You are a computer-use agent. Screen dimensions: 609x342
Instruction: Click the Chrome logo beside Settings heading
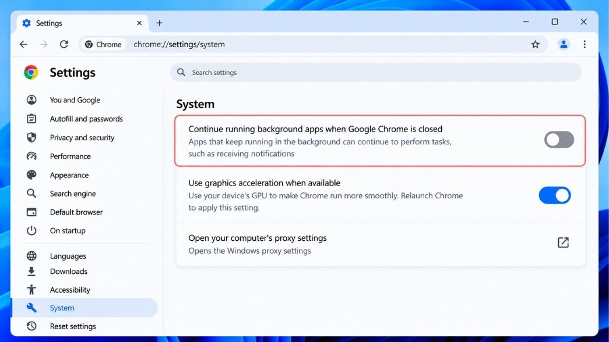31,73
